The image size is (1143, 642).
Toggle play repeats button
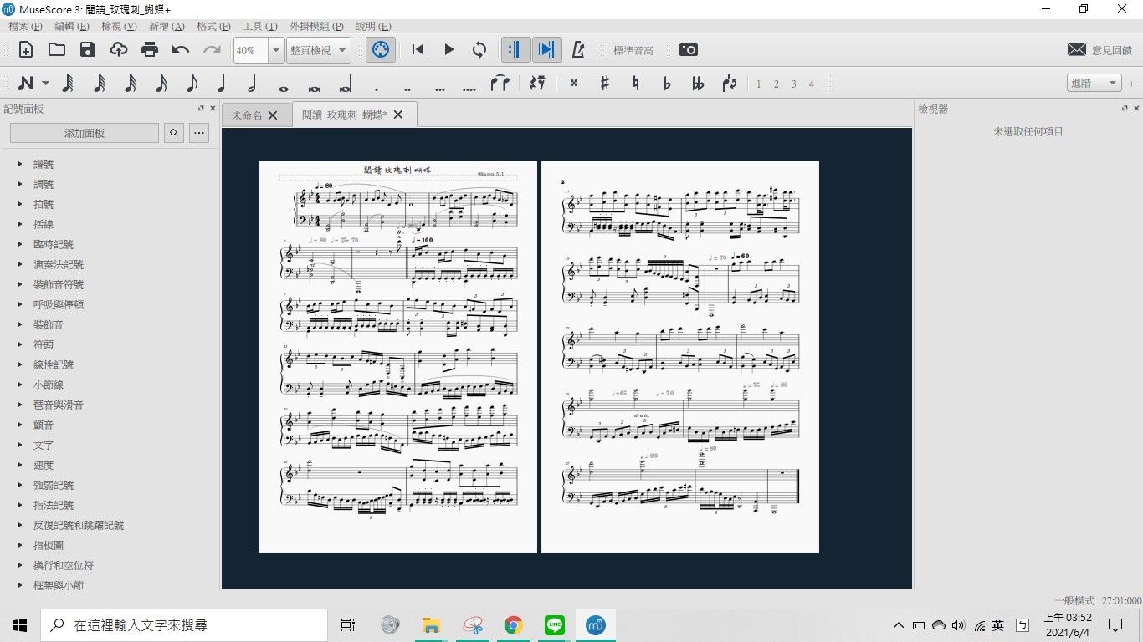515,49
